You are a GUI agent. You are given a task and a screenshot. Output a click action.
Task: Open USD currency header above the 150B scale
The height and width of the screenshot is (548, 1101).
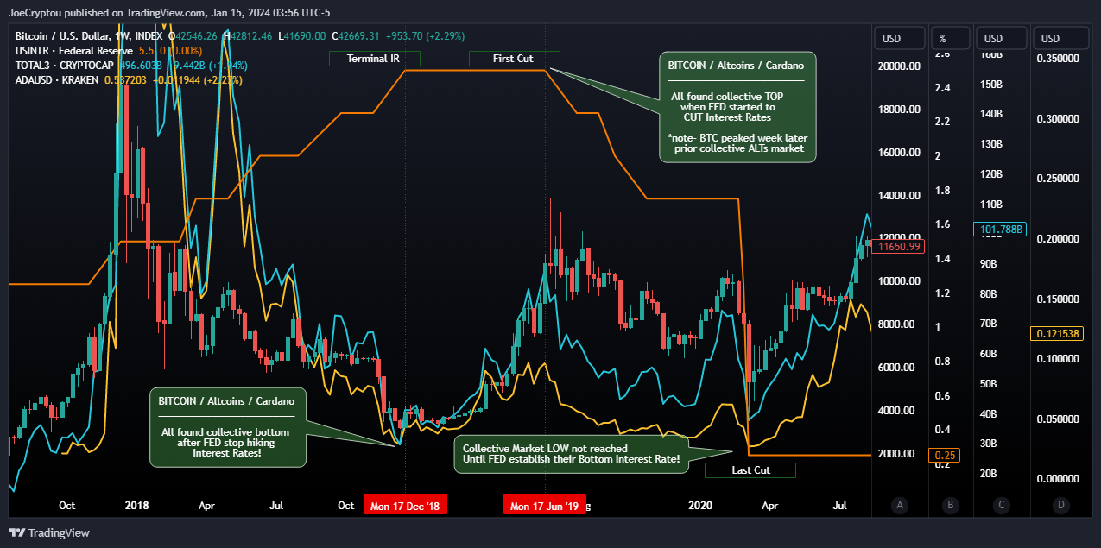click(1001, 38)
